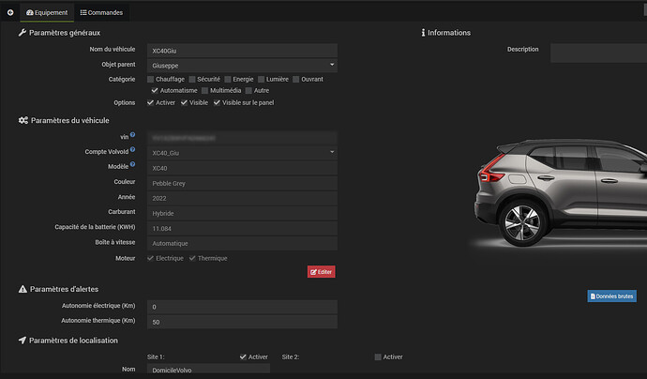Toggle the Sécurité category checkbox
Image resolution: width=647 pixels, height=379 pixels.
click(x=192, y=79)
